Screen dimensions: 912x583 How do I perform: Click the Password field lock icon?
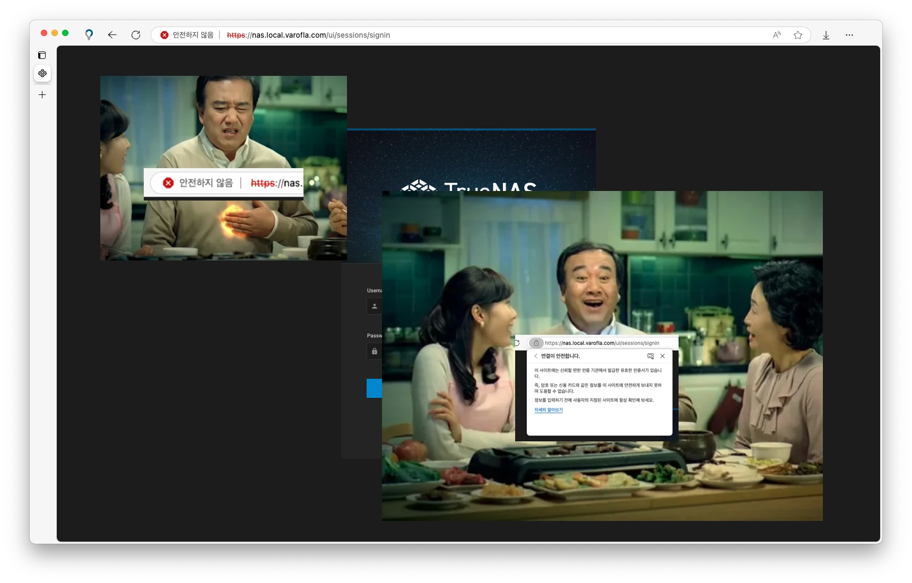point(375,351)
